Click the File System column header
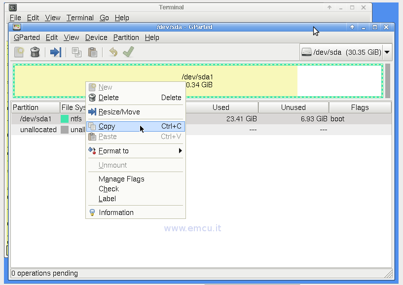 (x=73, y=107)
